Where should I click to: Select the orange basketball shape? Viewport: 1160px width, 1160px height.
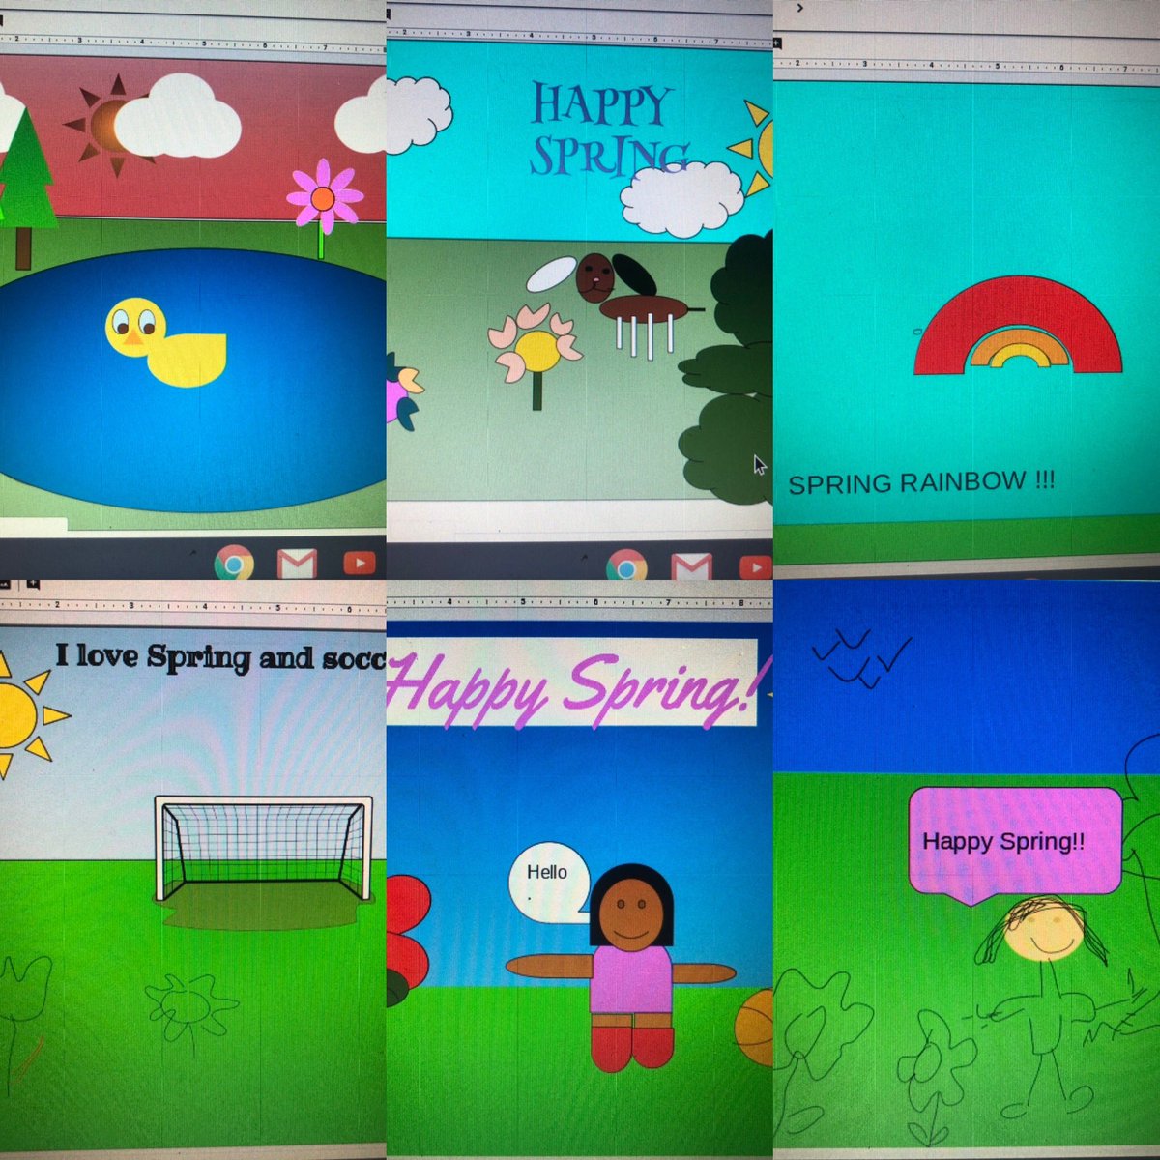pos(755,1029)
